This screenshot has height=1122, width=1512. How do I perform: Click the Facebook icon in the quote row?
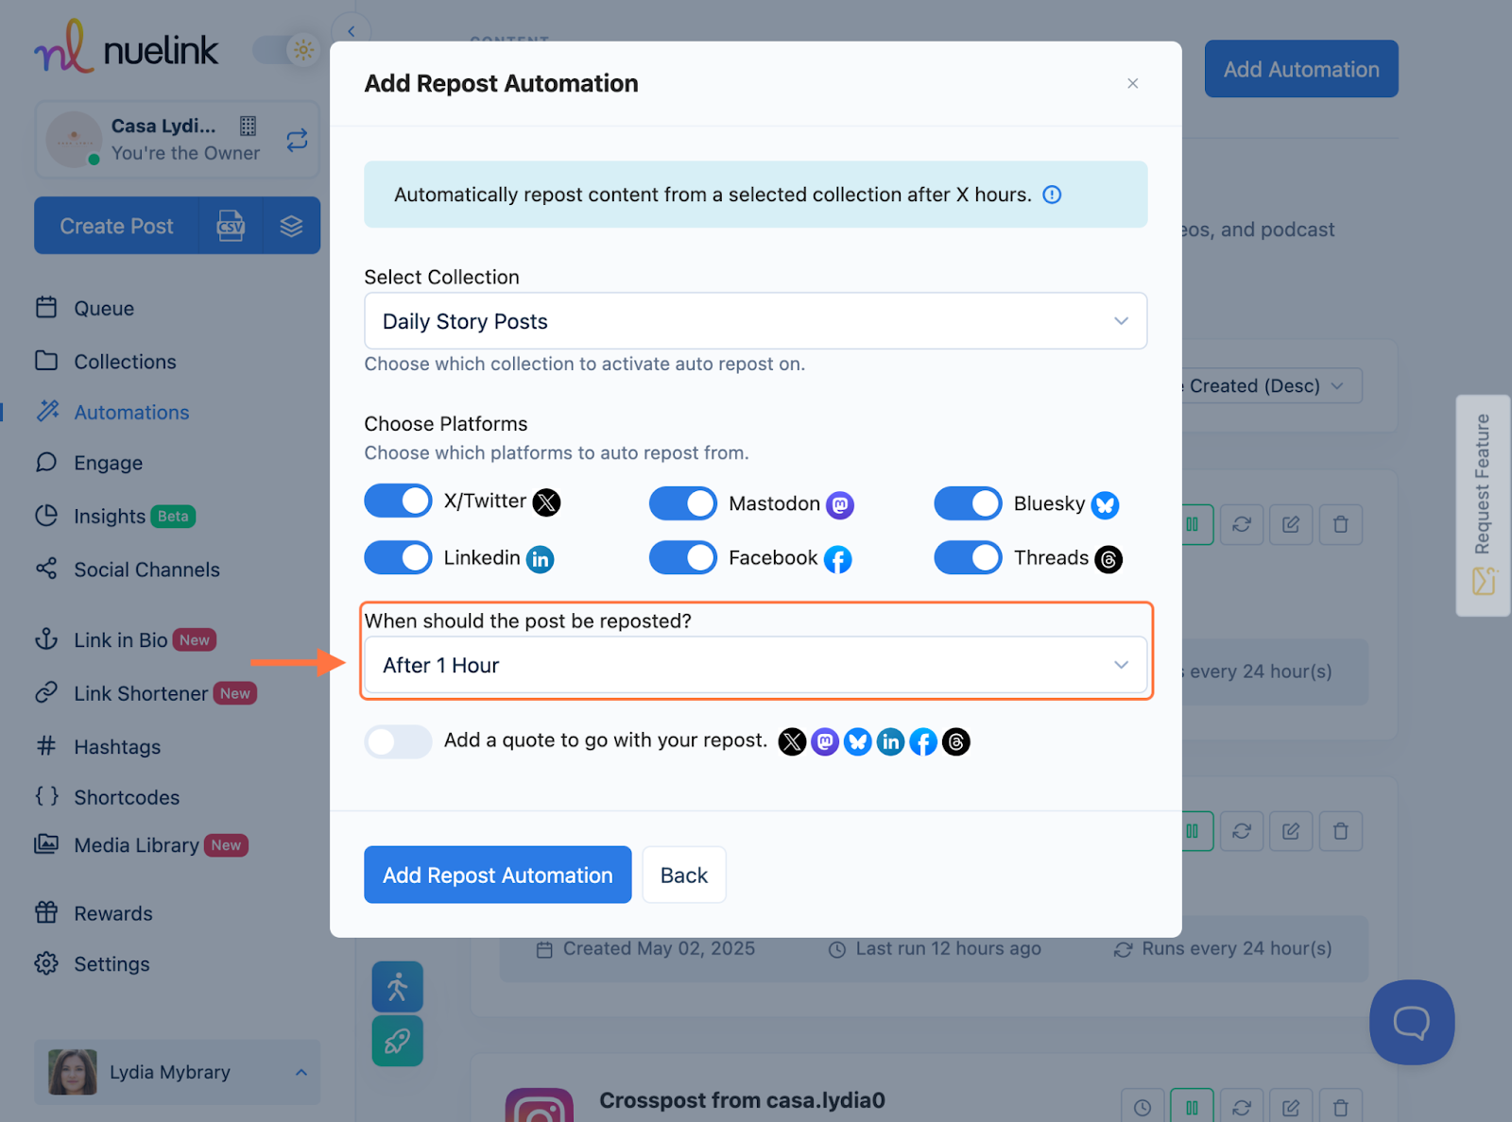[923, 742]
